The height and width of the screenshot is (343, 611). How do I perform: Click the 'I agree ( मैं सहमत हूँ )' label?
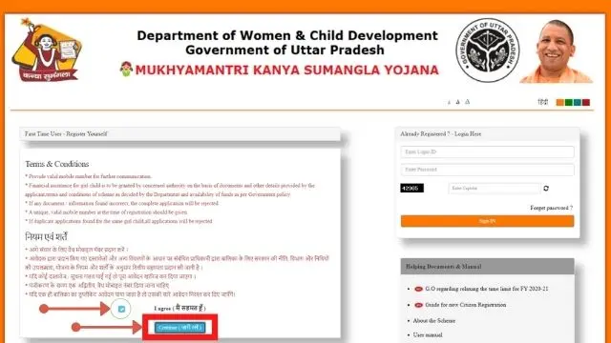click(x=179, y=308)
